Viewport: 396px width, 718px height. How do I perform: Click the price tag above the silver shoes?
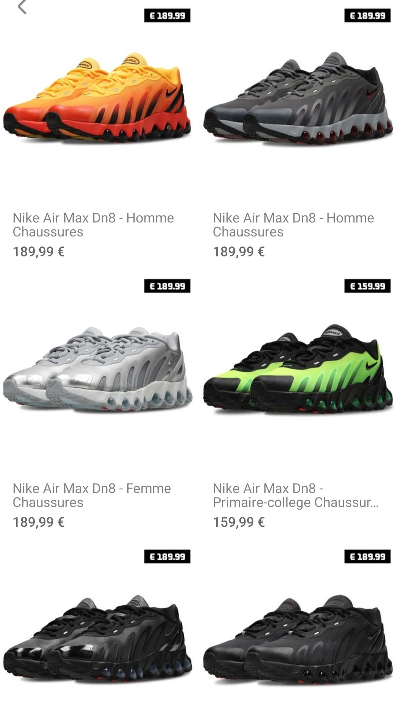[x=167, y=286]
